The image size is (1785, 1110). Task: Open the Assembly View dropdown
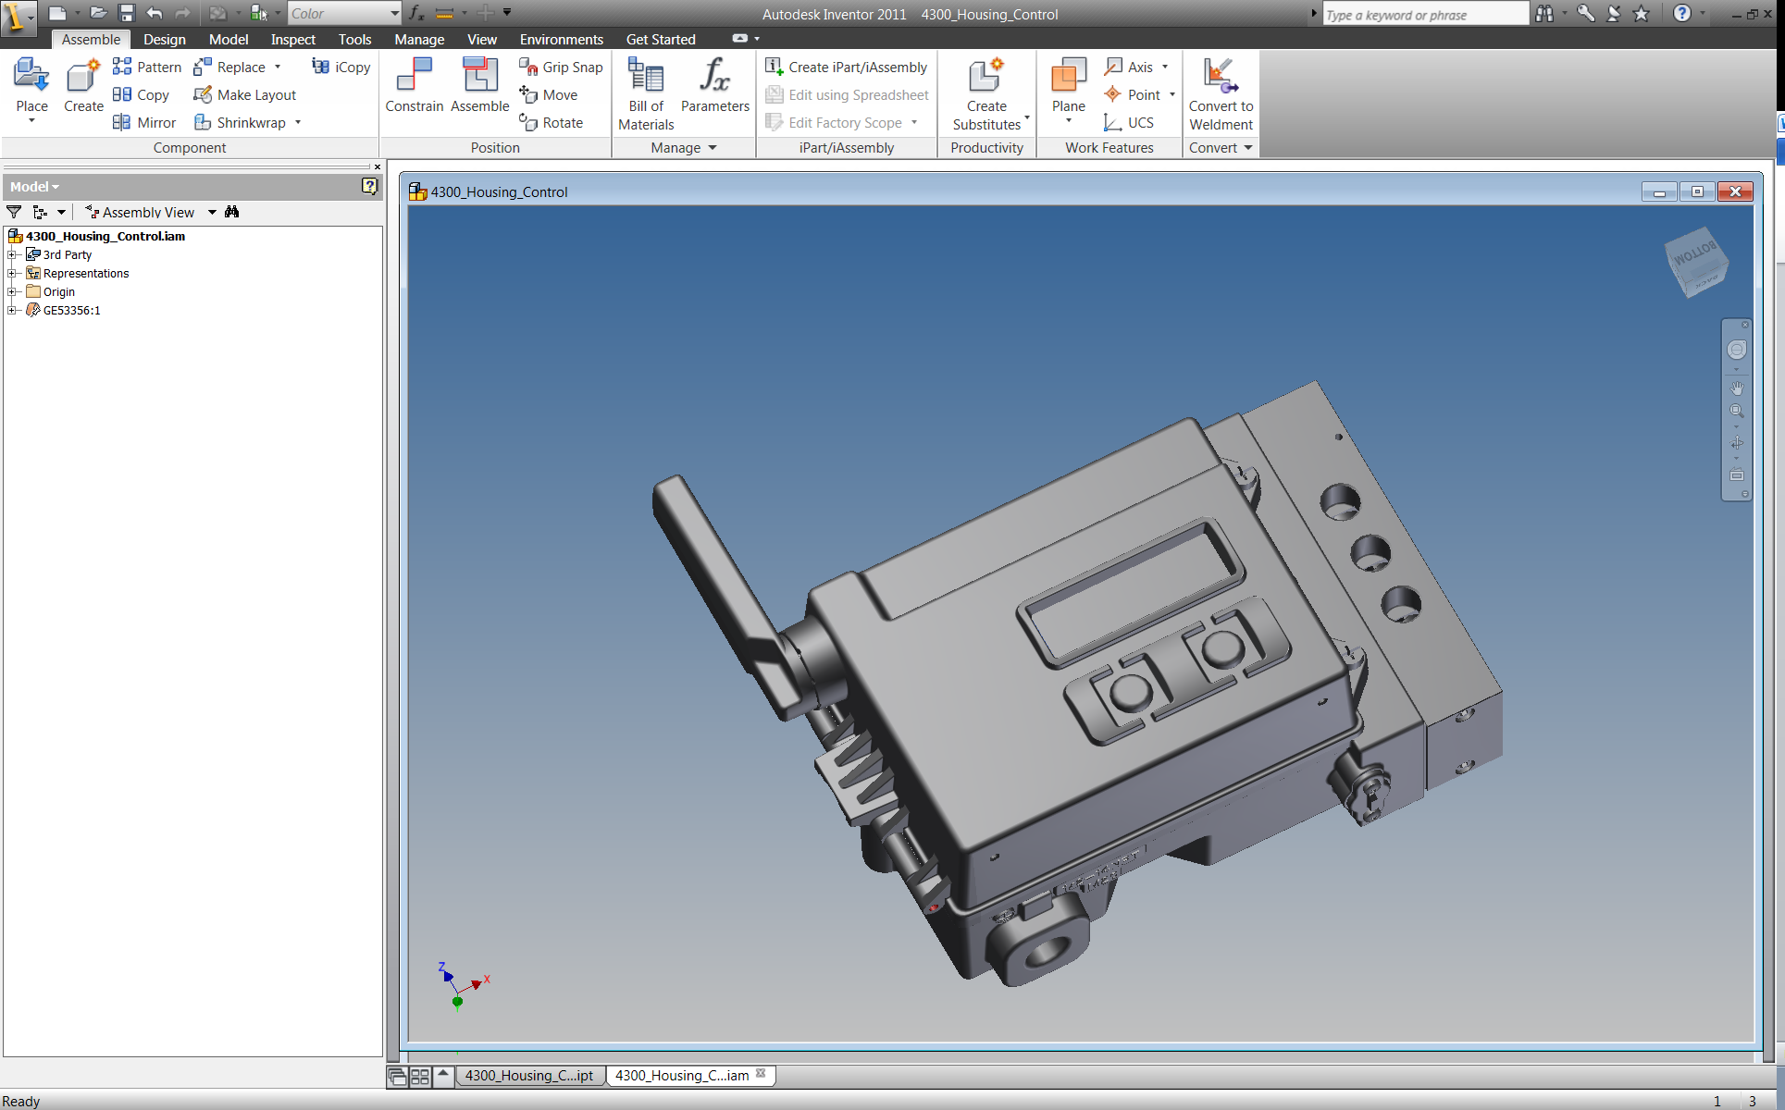click(212, 212)
